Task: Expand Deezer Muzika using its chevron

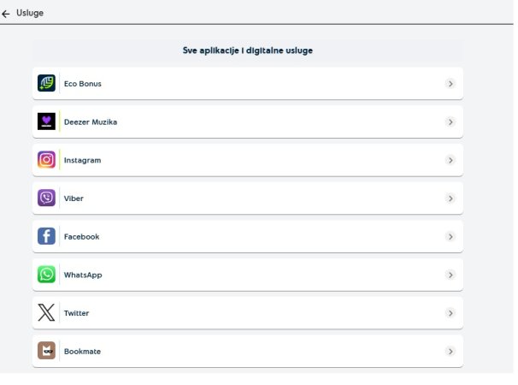Action: click(x=450, y=121)
